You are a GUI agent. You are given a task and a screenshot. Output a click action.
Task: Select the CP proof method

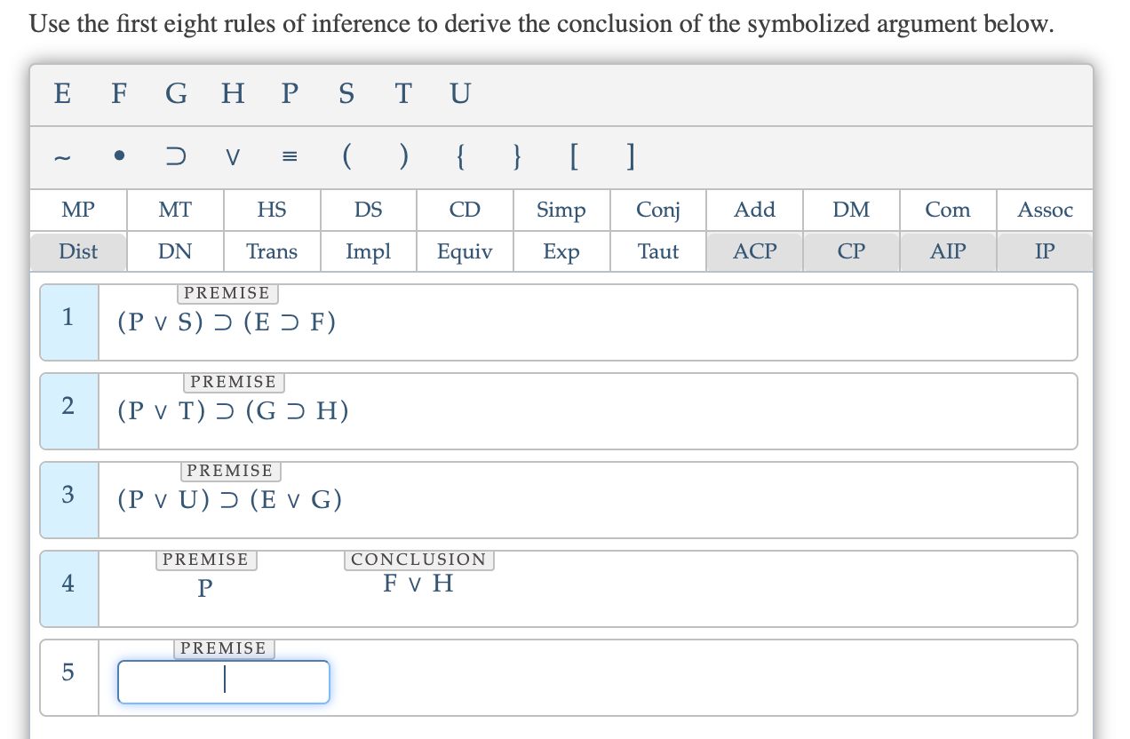pyautogui.click(x=851, y=251)
